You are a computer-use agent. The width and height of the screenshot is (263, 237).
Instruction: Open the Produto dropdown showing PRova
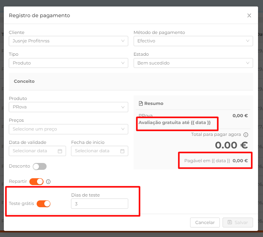pyautogui.click(x=68, y=107)
